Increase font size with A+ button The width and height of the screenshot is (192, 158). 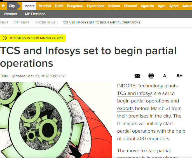pos(179,76)
